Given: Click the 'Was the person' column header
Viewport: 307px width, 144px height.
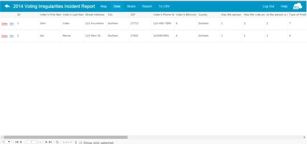Looking at the screenshot, I should tap(231, 15).
